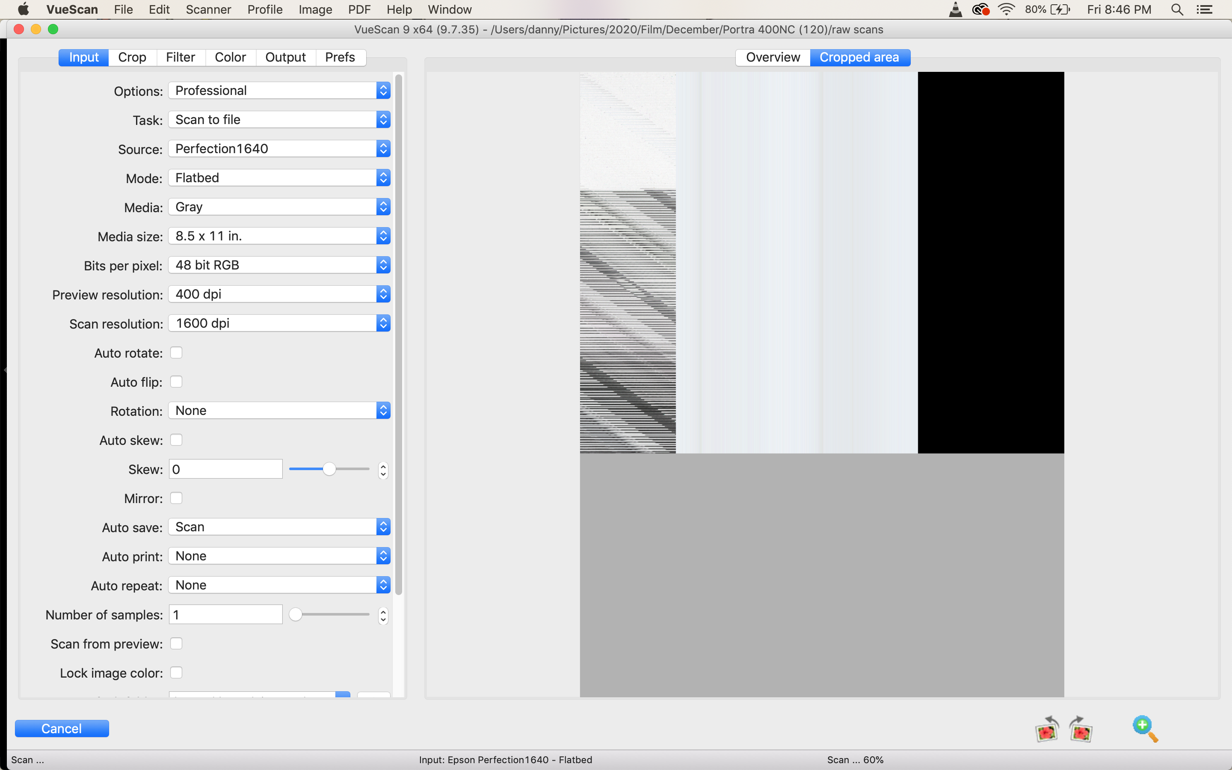Switch to the Overview preview tab
Image resolution: width=1232 pixels, height=770 pixels.
773,57
